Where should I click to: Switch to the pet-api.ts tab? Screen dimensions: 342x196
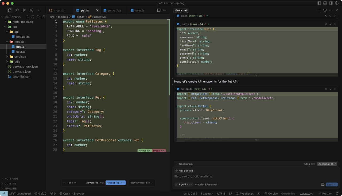coord(115,10)
